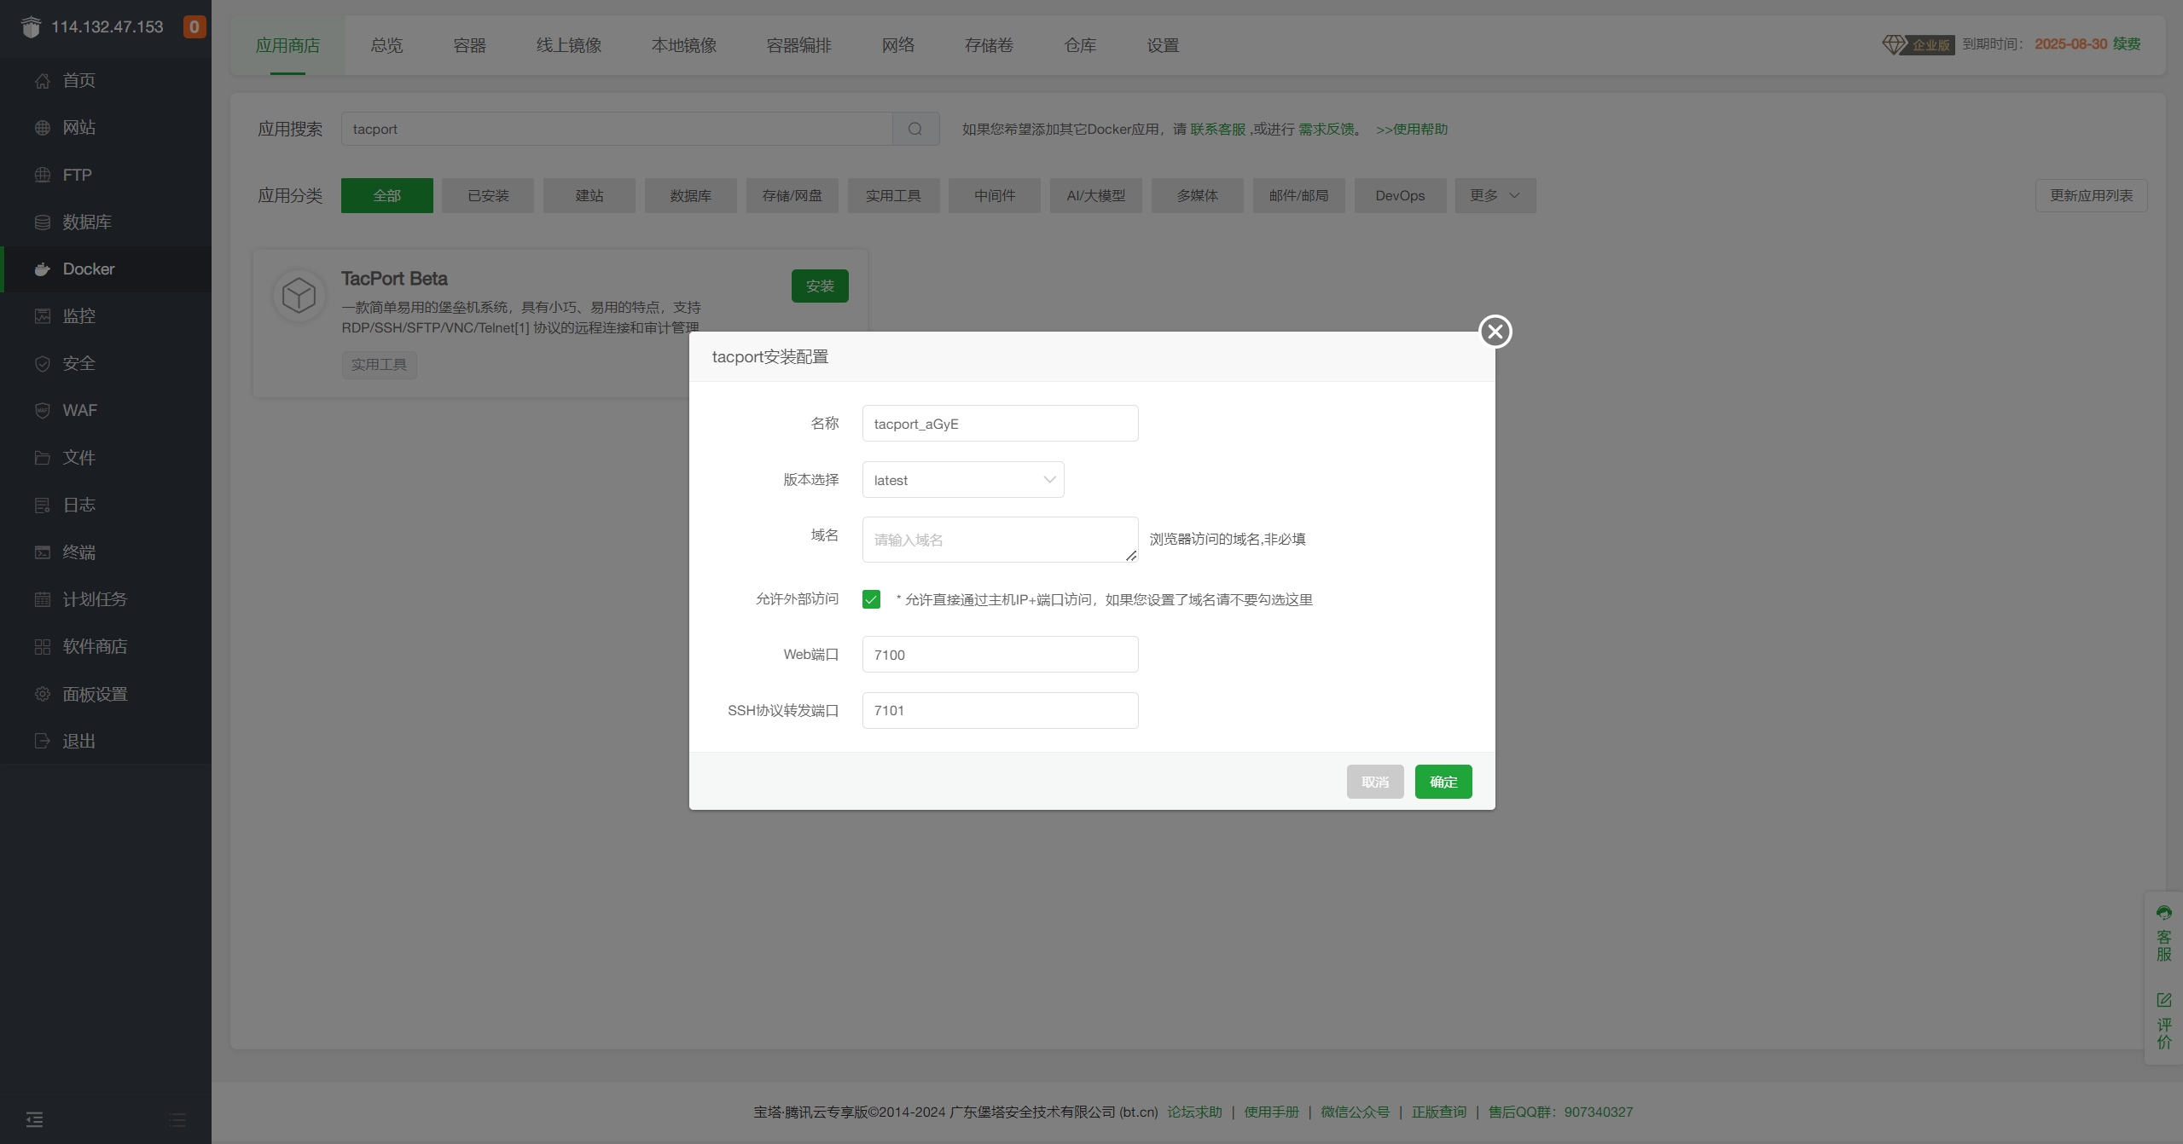Open the 终端 terminal sidebar item

tap(106, 552)
